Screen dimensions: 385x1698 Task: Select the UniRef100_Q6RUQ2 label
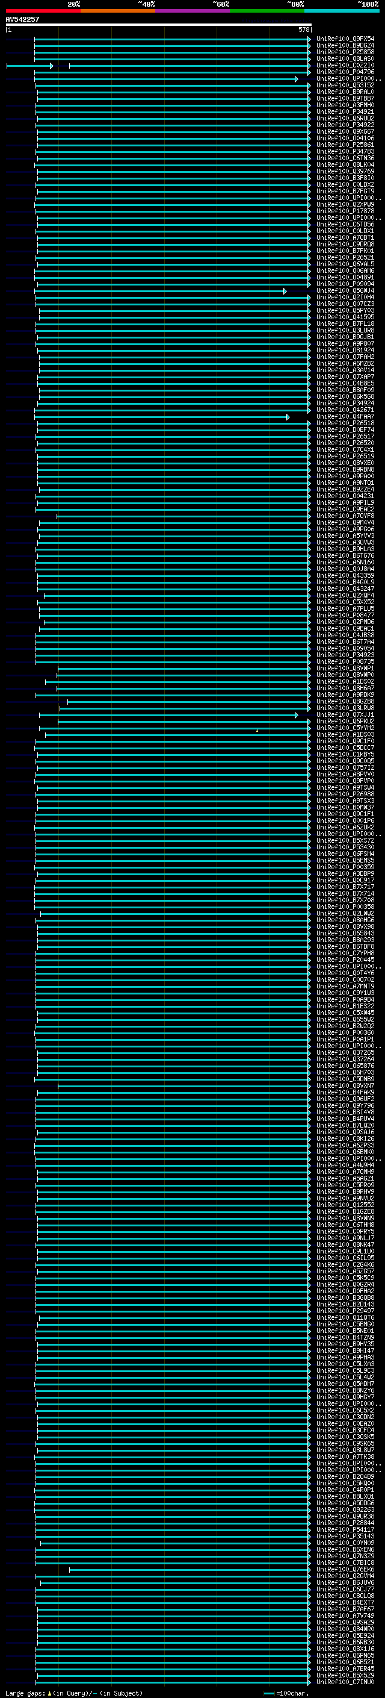click(x=345, y=118)
